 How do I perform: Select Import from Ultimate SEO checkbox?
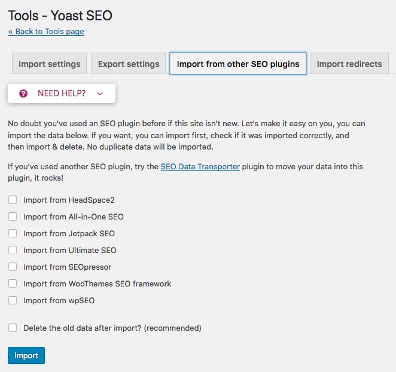[13, 250]
